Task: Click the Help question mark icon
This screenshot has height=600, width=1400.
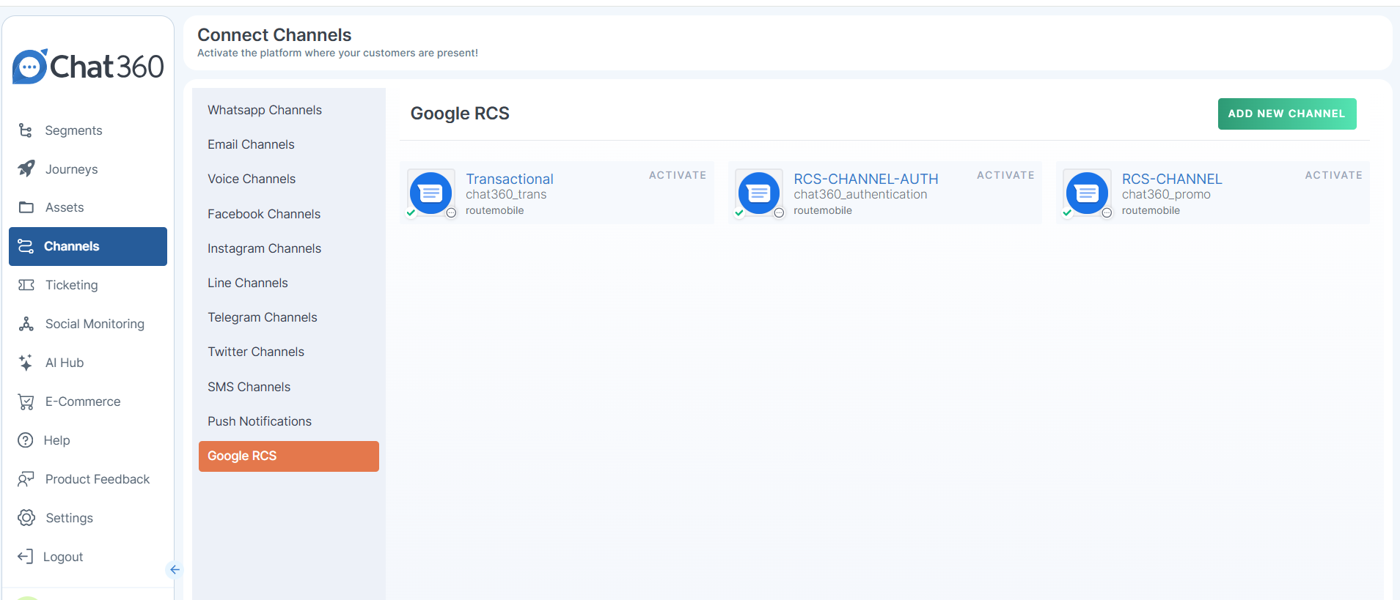Action: coord(26,440)
